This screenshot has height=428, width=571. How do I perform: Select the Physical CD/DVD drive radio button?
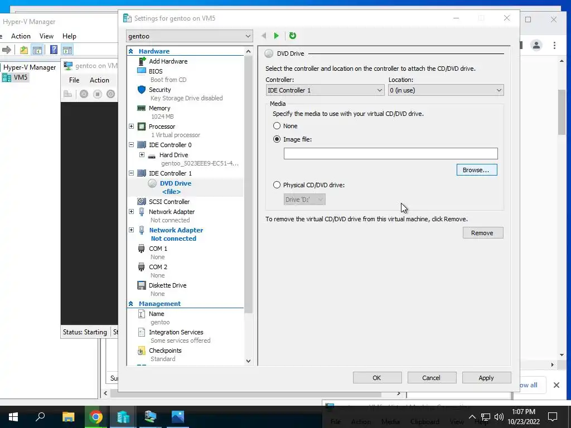277,185
